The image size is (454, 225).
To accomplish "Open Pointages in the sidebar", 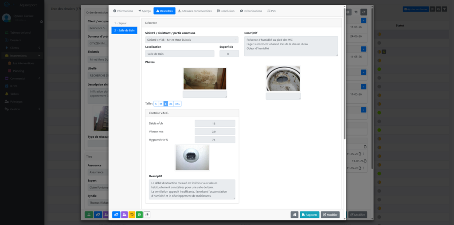I will click(16, 101).
